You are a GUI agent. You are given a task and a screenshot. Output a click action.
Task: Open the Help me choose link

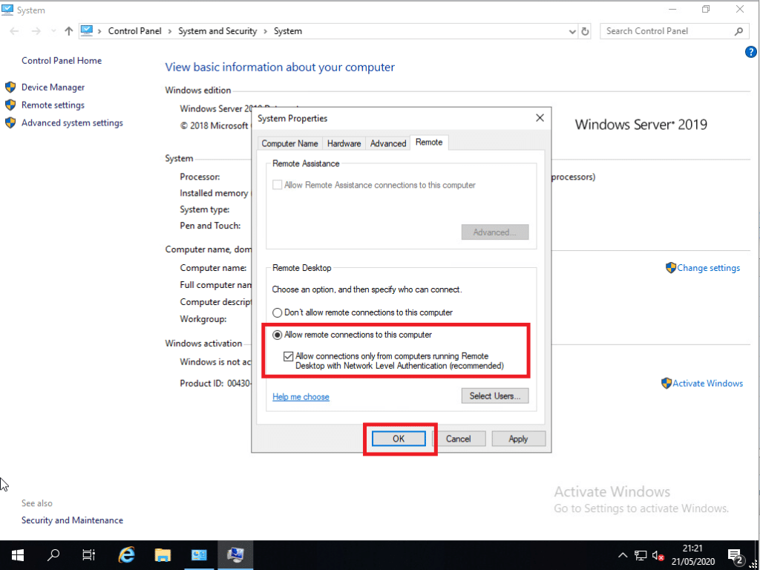pyautogui.click(x=301, y=397)
